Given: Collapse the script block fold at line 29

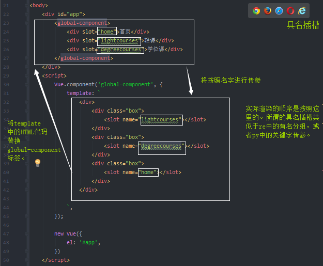Looking at the screenshot, I should 26,76.
